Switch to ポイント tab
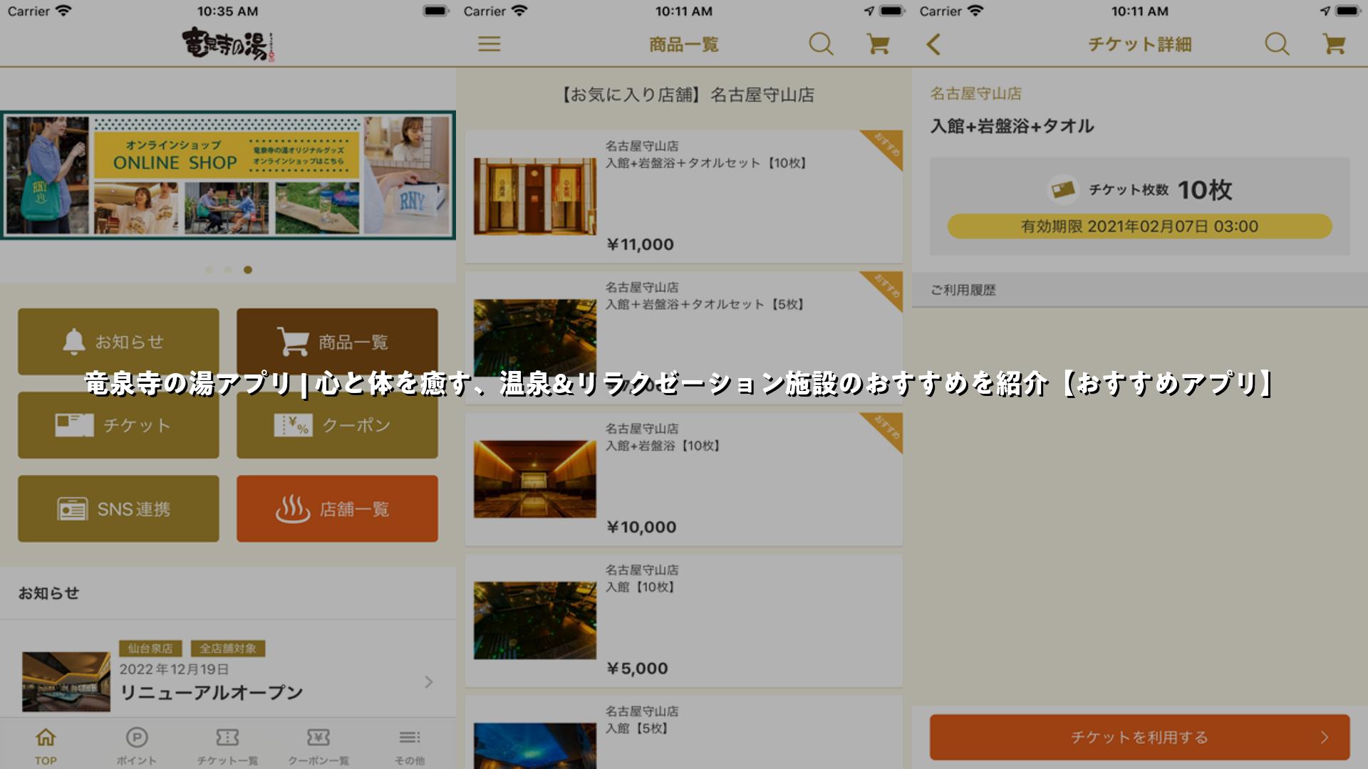The image size is (1368, 769). 137,746
